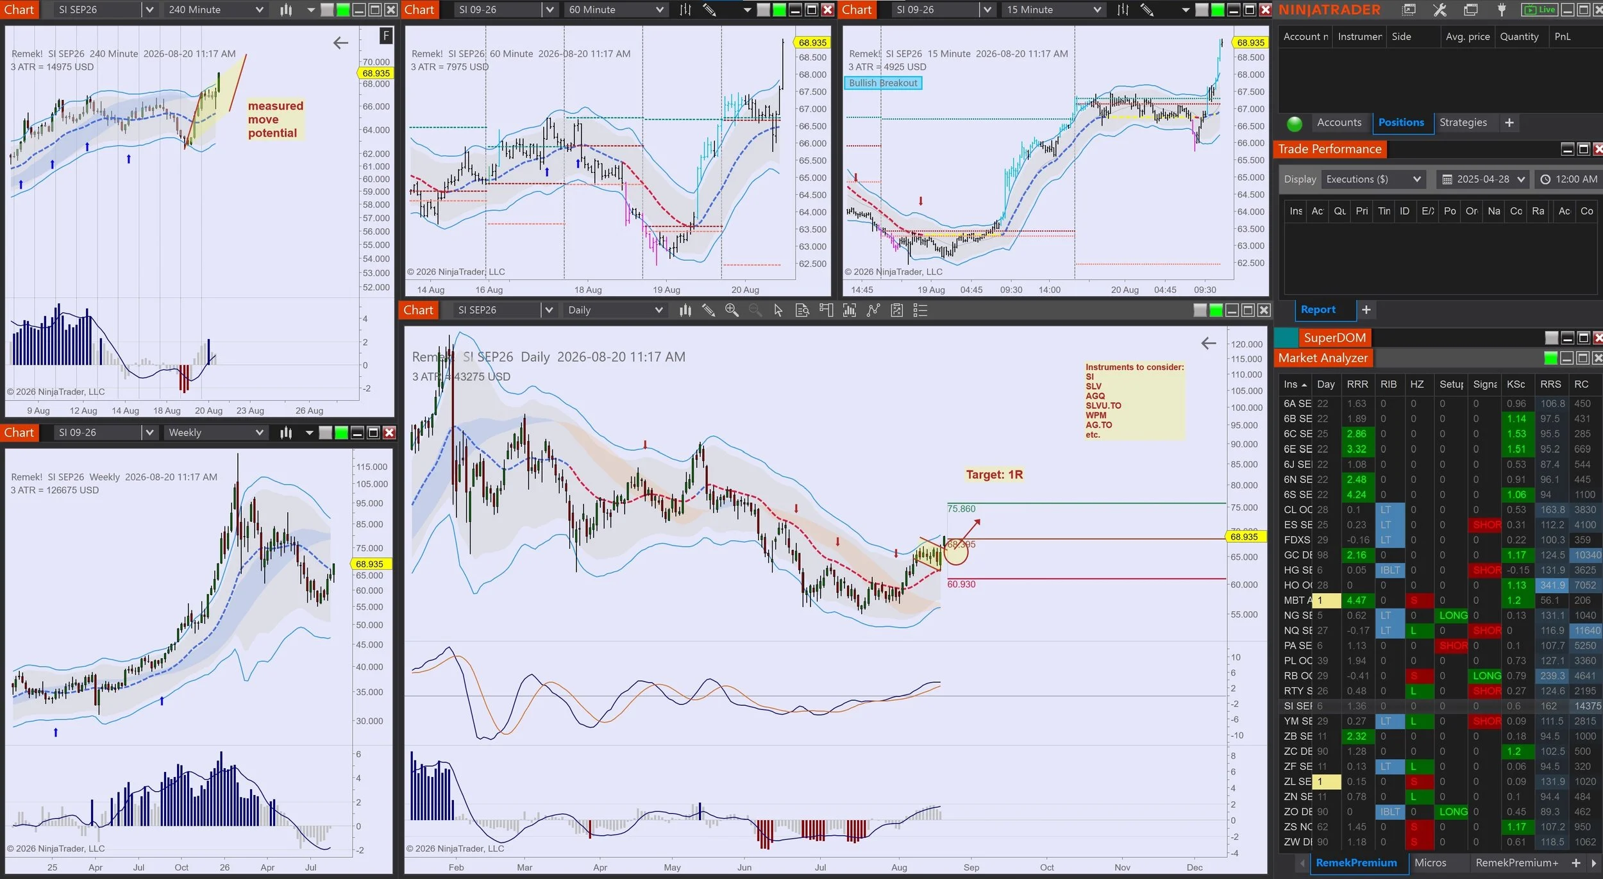The width and height of the screenshot is (1603, 879).
Task: Select the GC DEC row in Market Analyzer
Action: pyautogui.click(x=1440, y=555)
